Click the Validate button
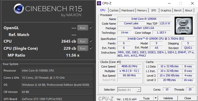The height and width of the screenshot is (101, 198). coord(168,98)
